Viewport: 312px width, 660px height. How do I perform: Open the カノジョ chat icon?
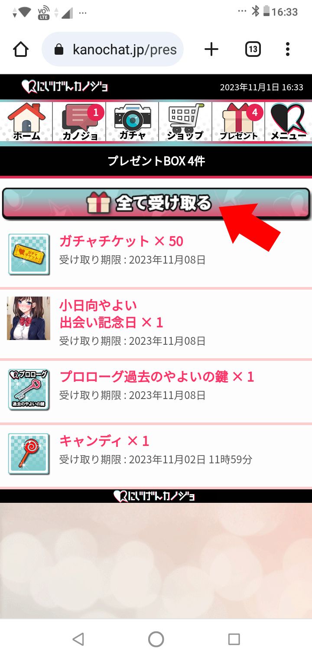pyautogui.click(x=79, y=122)
